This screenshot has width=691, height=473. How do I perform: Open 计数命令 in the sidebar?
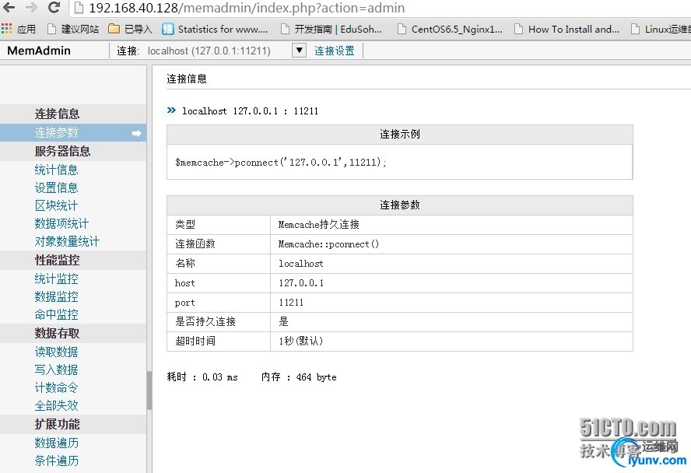pyautogui.click(x=56, y=387)
